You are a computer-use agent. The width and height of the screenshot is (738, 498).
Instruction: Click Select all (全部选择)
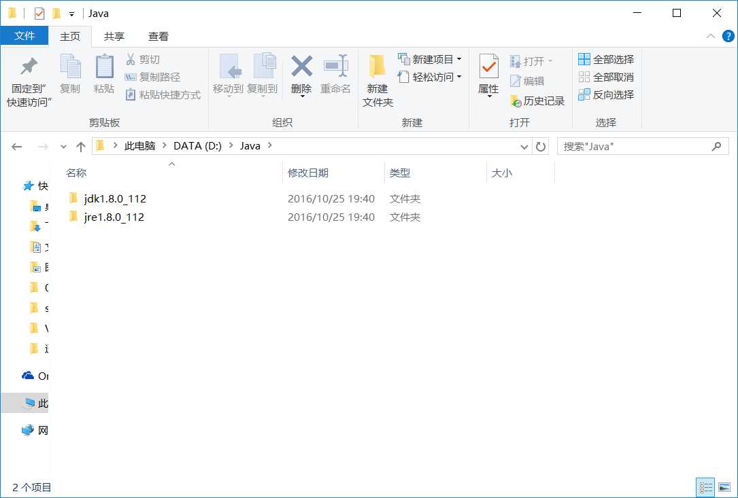[x=606, y=59]
